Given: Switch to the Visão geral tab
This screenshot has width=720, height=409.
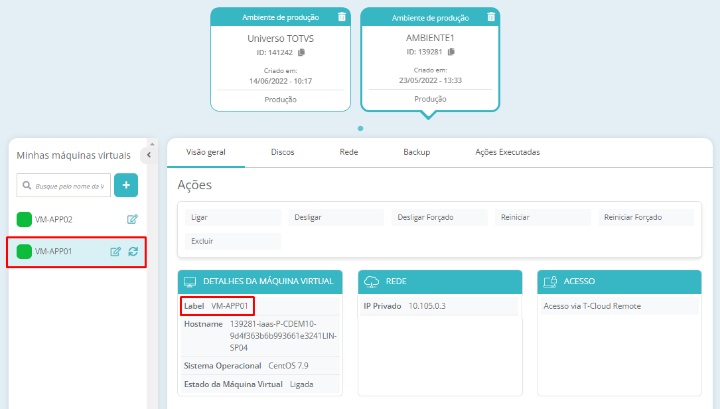Looking at the screenshot, I should [x=206, y=152].
